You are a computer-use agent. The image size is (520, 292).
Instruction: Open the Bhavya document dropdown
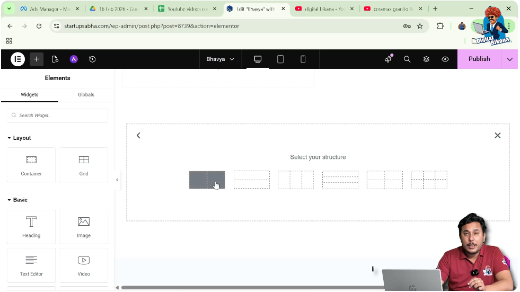220,59
